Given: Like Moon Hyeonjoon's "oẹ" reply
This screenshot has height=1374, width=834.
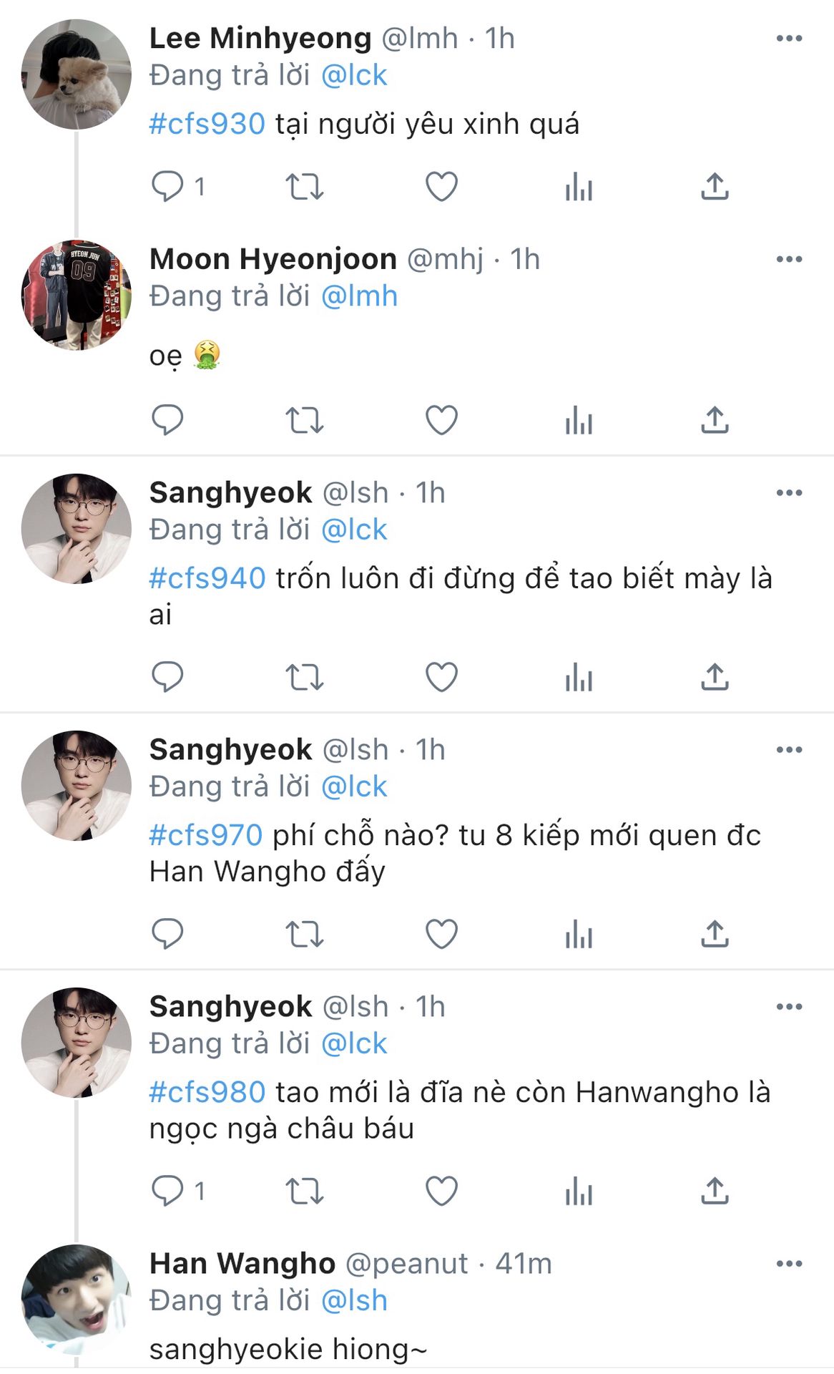Looking at the screenshot, I should coord(441,420).
